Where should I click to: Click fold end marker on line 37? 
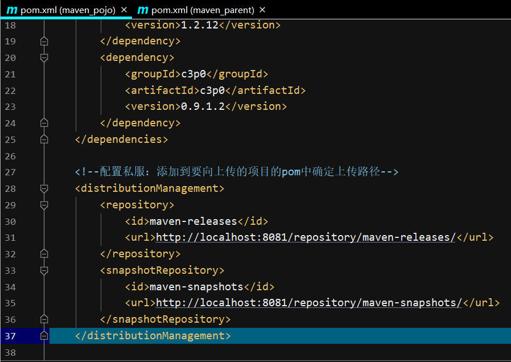tap(44, 336)
